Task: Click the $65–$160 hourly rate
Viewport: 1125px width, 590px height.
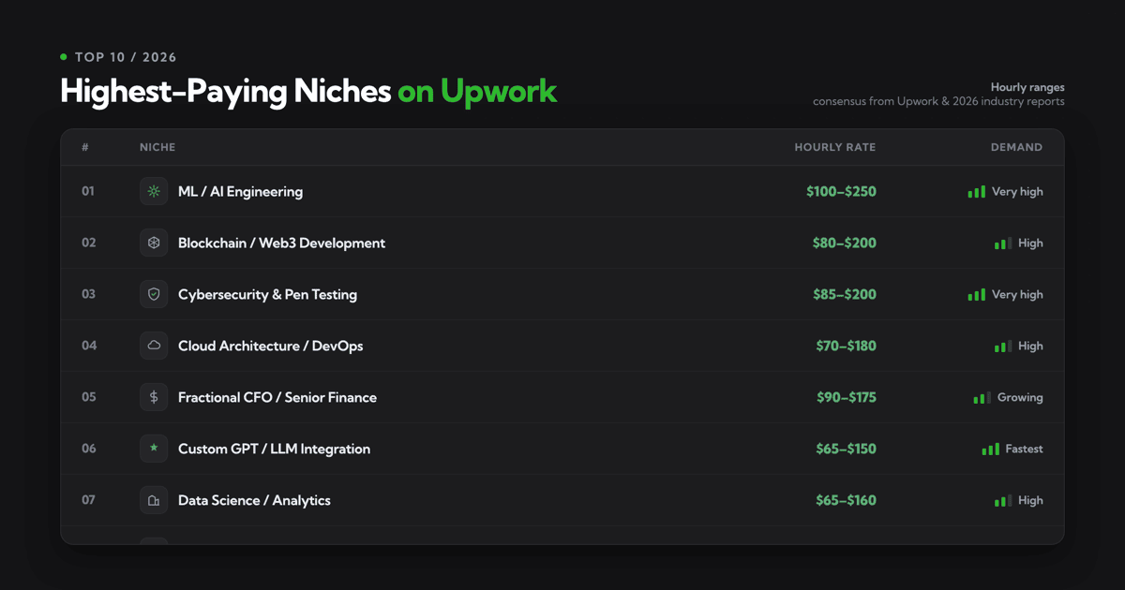Action: [846, 500]
